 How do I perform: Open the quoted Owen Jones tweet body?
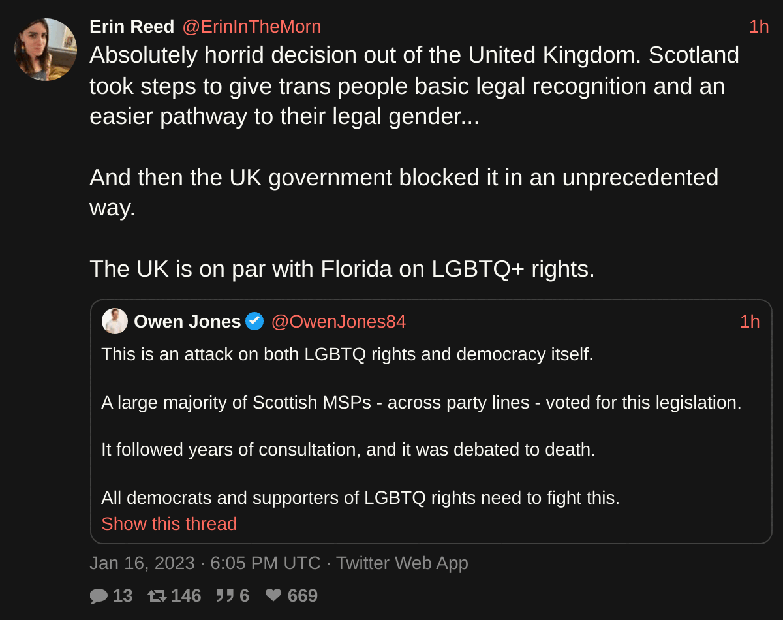click(x=421, y=426)
